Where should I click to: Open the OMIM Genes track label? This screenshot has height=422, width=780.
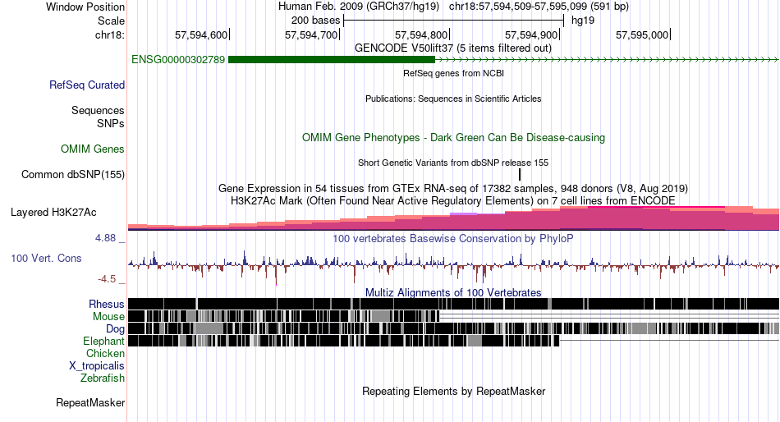click(93, 149)
